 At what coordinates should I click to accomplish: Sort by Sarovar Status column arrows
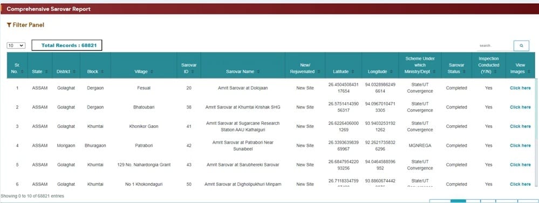pyautogui.click(x=465, y=72)
